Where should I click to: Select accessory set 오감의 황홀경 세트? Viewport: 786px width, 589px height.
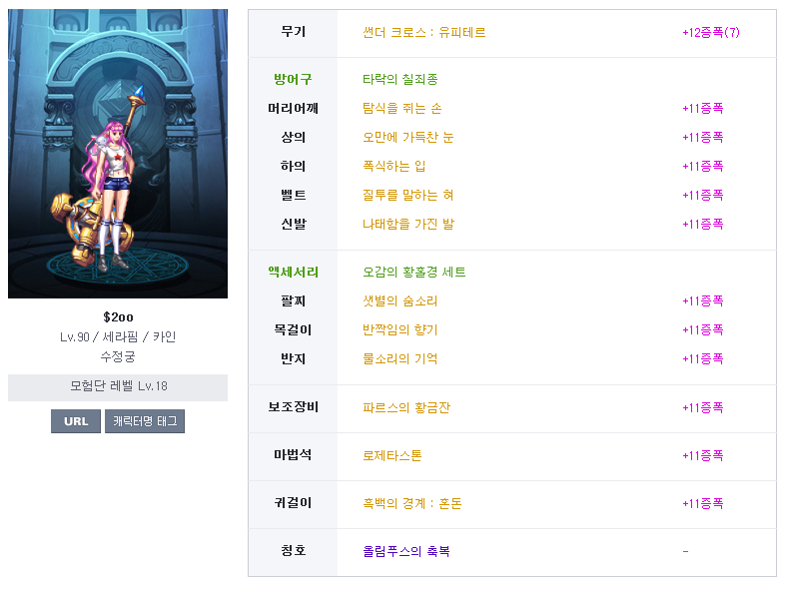coord(414,272)
